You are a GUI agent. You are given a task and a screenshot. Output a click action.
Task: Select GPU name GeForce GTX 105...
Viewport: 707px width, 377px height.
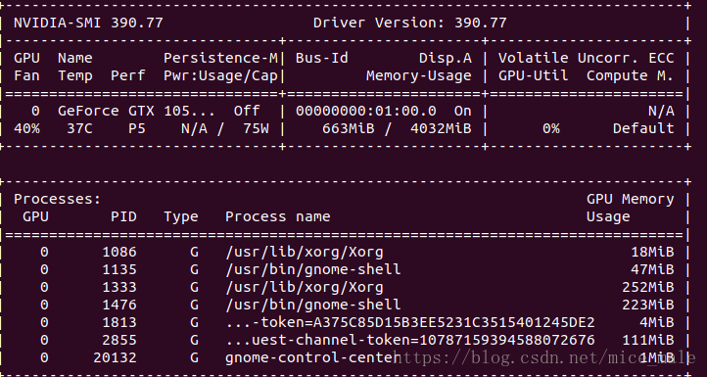coord(137,111)
